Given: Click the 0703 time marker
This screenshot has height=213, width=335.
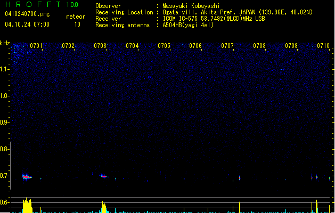Looking at the screenshot, I should pyautogui.click(x=100, y=46).
